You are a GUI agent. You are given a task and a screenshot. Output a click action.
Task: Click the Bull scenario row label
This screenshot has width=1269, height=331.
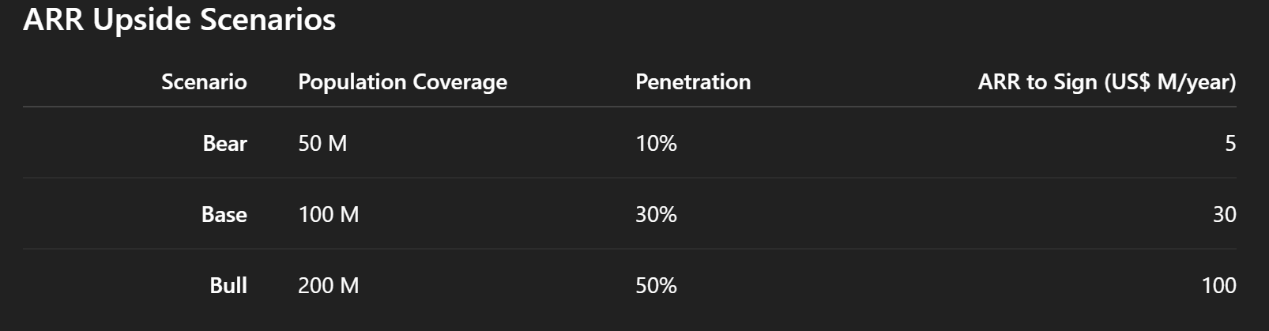coord(228,285)
